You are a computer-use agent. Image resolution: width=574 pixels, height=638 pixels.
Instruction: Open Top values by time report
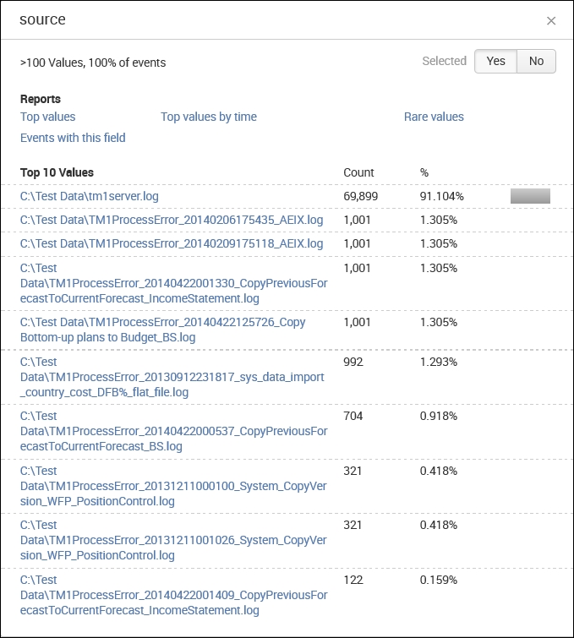(x=209, y=117)
